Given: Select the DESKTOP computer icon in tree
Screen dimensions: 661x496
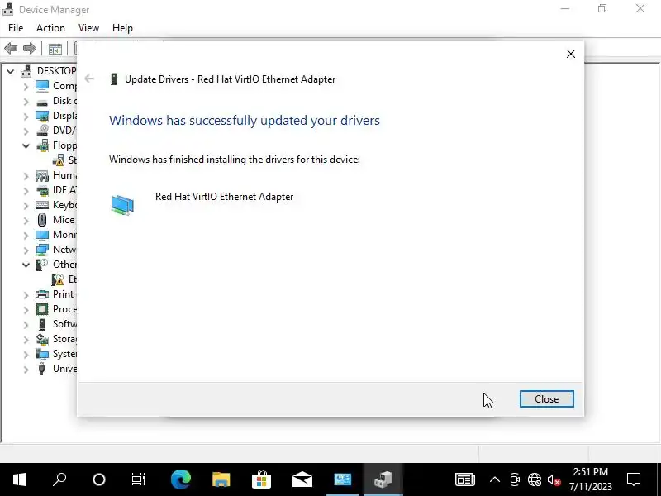Looking at the screenshot, I should [26, 71].
